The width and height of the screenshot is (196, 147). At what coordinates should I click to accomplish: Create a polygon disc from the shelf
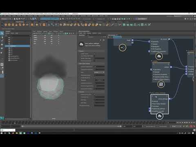pyautogui.click(x=27, y=24)
